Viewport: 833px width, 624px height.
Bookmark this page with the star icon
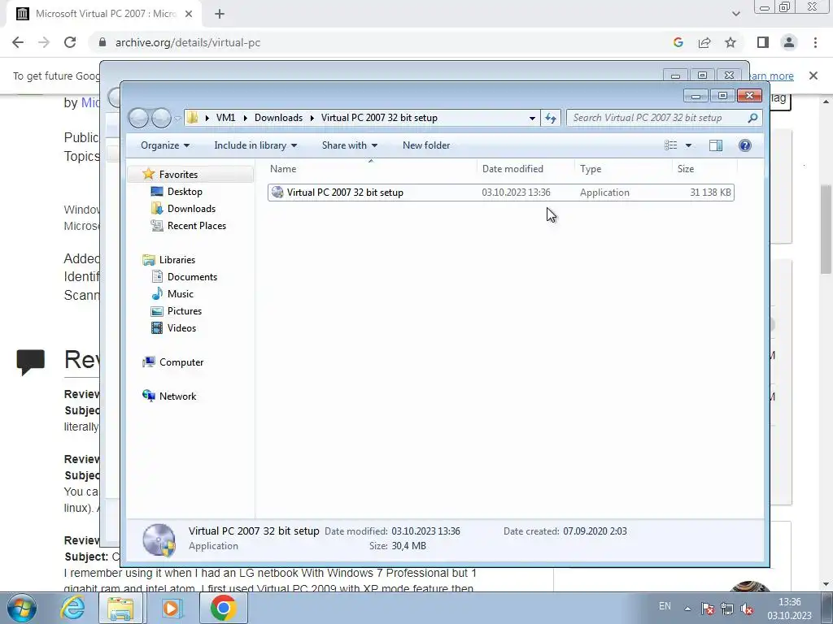click(731, 42)
